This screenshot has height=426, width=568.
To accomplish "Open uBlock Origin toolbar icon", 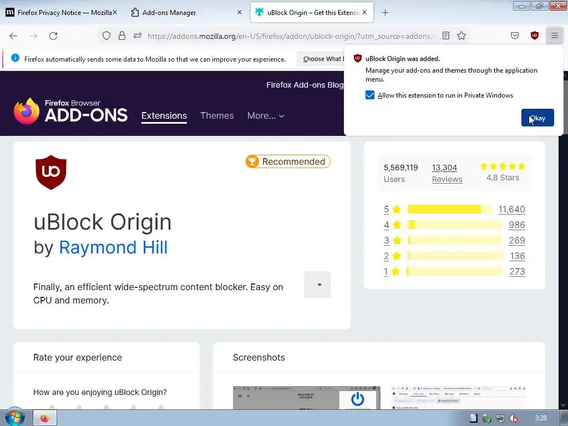I will coord(534,35).
